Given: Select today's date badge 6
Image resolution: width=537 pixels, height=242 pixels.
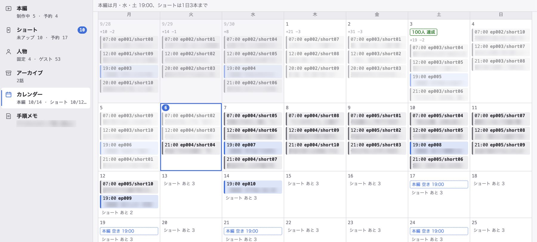Looking at the screenshot, I should coord(166,108).
